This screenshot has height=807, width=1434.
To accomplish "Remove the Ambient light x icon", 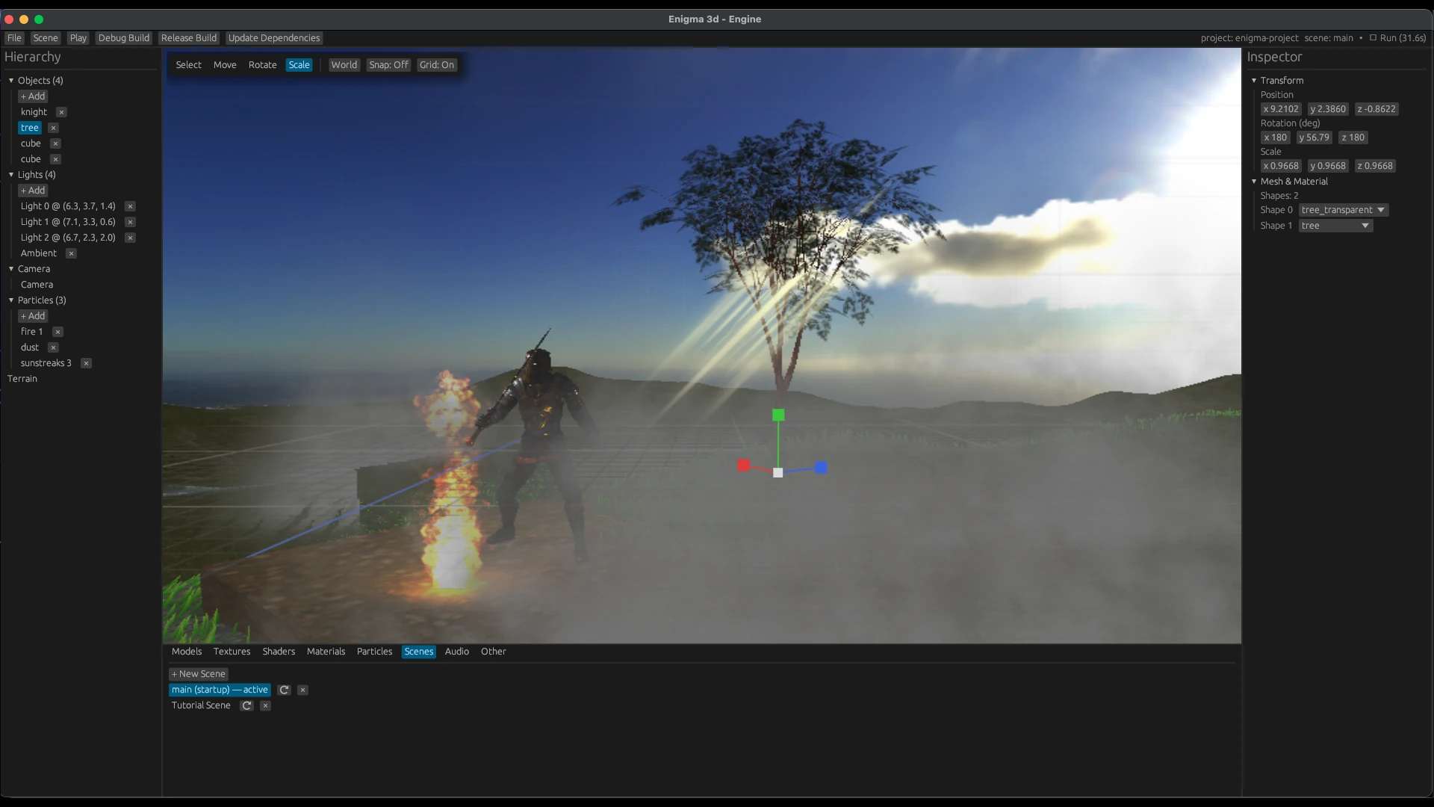I will pos(71,253).
